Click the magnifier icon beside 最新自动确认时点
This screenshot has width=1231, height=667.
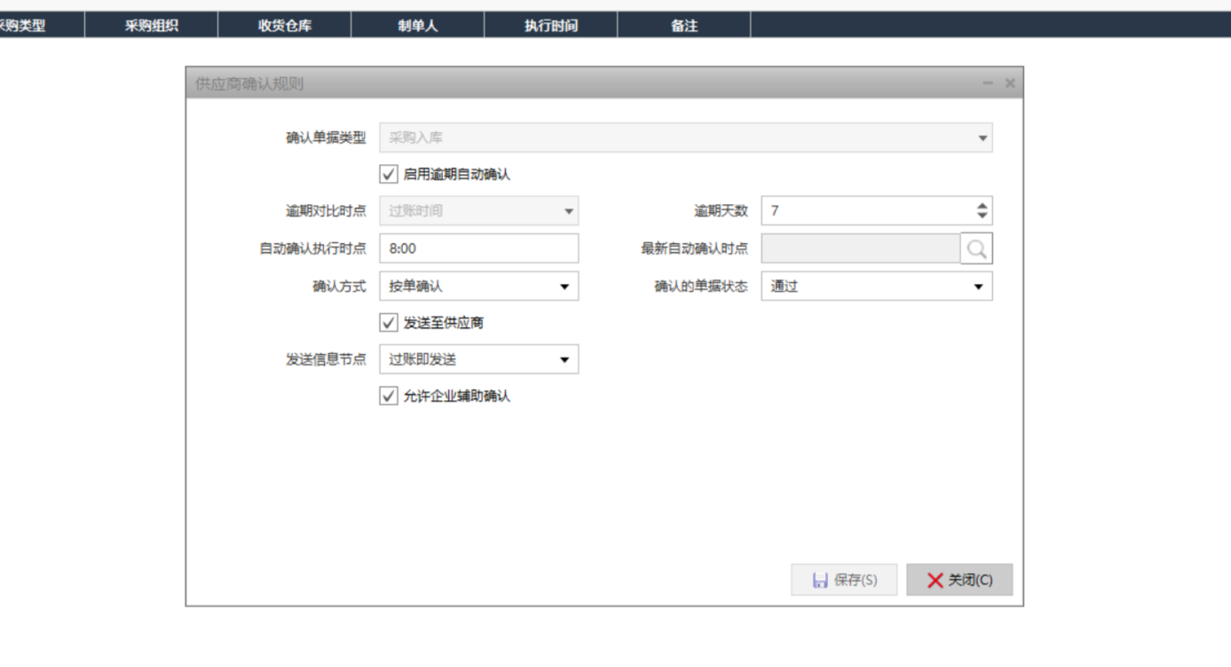(976, 249)
